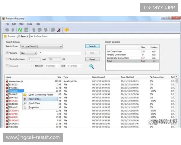The height and width of the screenshot is (145, 181).
Task: Sort the list by the Date Created header
Action: click(x=98, y=77)
